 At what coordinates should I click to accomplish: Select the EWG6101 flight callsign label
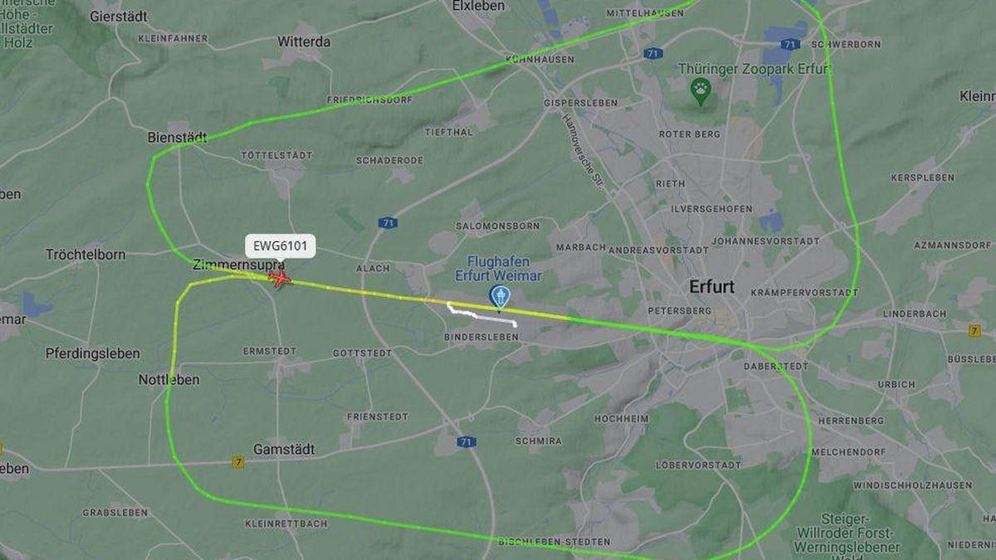point(280,246)
